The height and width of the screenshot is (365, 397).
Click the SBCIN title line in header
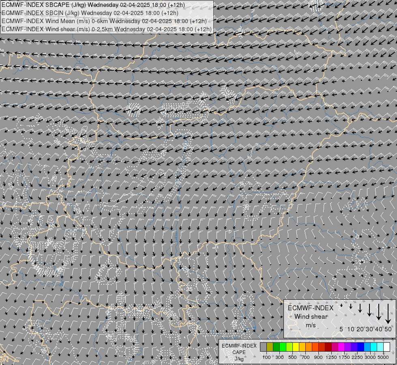90,13
